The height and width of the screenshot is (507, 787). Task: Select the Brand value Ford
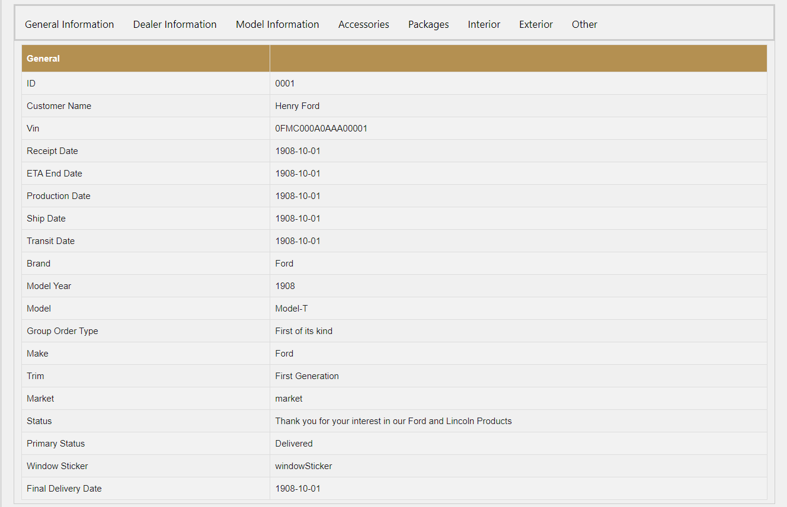pos(284,264)
